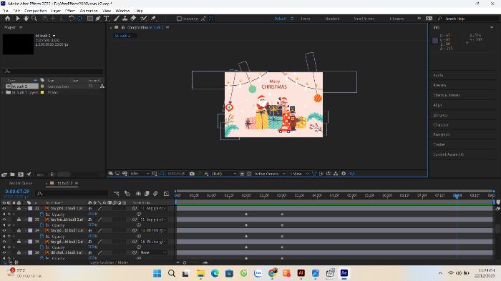
Task: Select the Type text tool
Action: pos(107,19)
